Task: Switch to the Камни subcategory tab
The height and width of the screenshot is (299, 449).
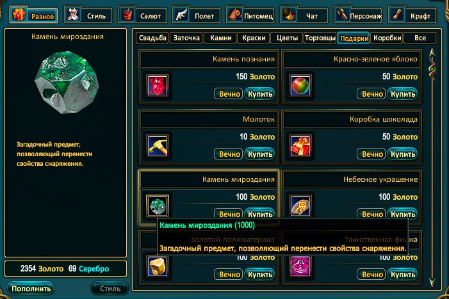Action: click(x=220, y=38)
